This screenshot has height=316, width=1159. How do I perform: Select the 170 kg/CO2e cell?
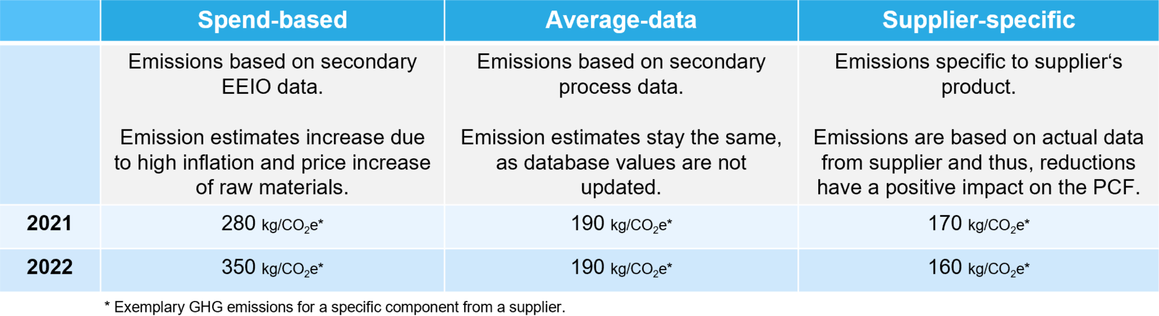[979, 225]
